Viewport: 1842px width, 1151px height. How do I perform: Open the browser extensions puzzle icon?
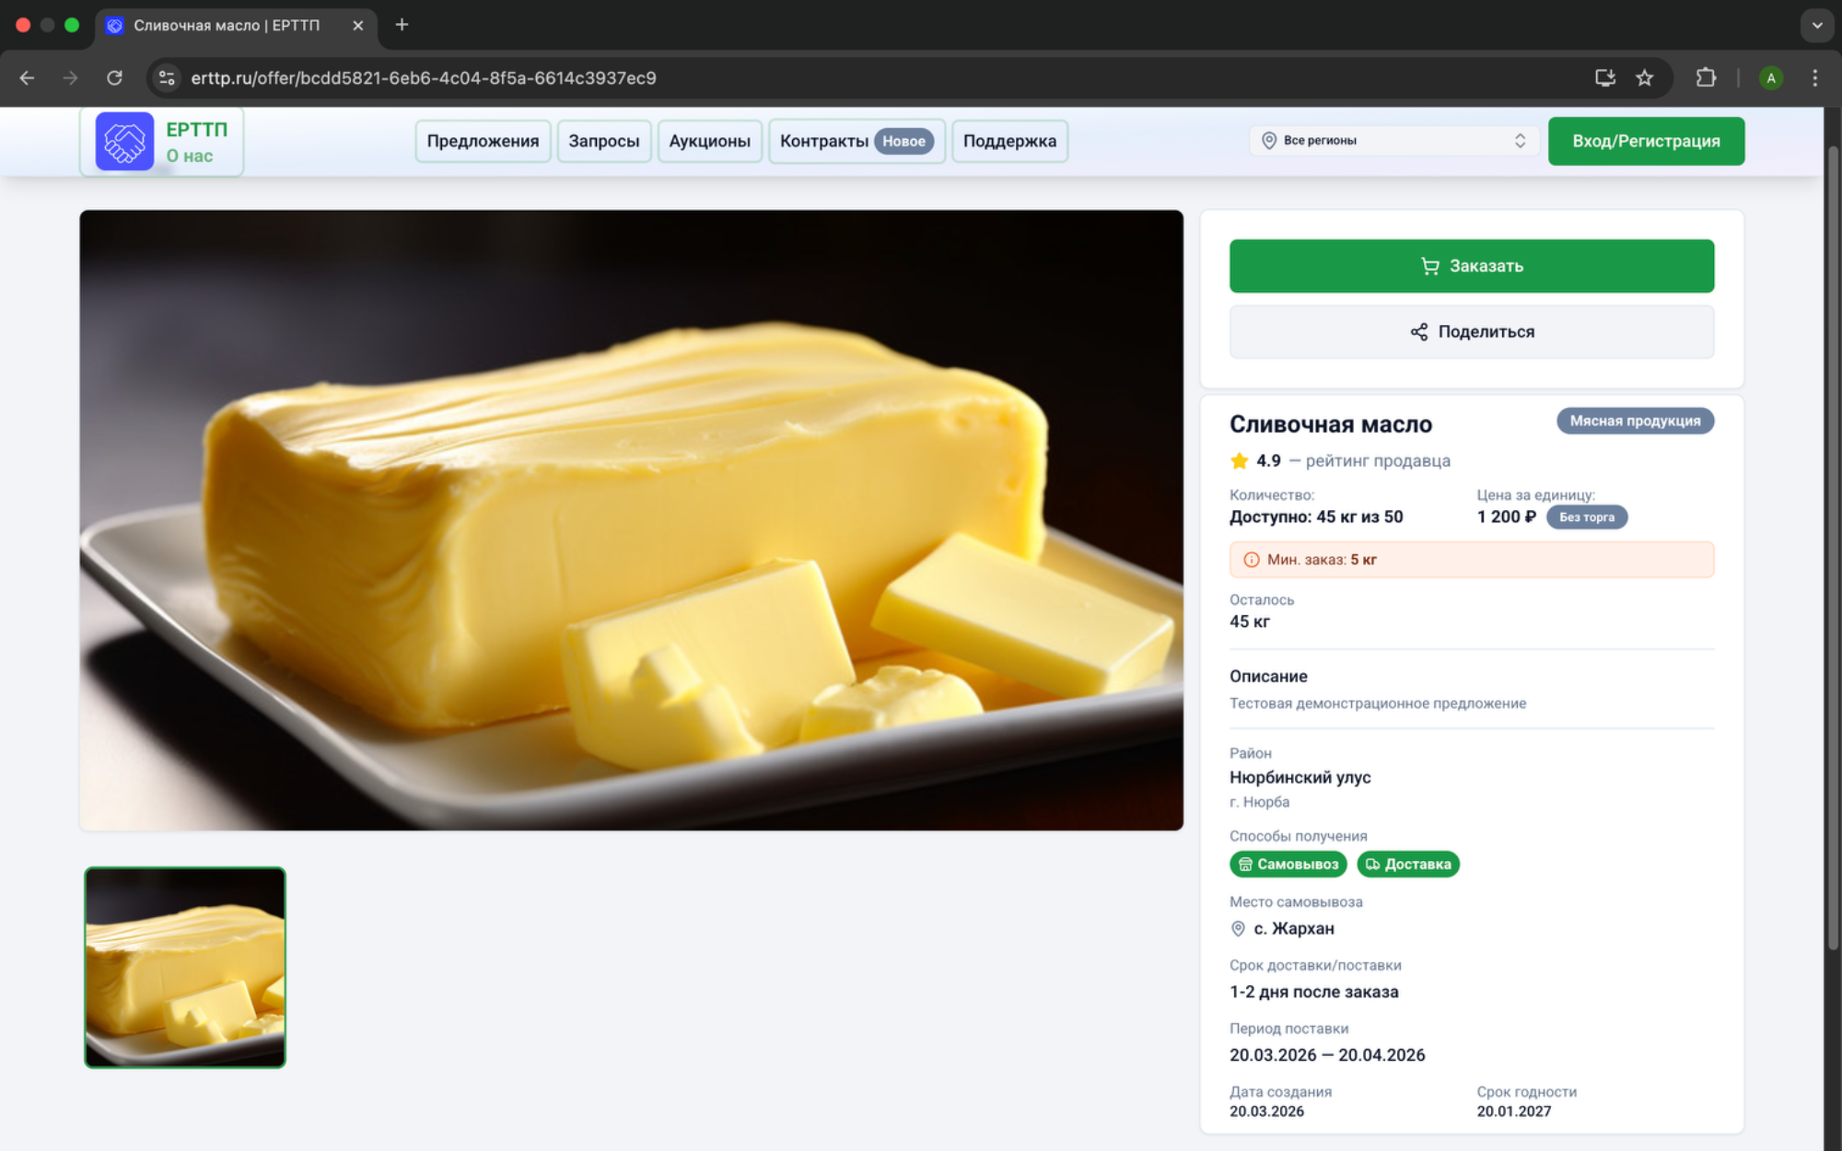coord(1706,78)
